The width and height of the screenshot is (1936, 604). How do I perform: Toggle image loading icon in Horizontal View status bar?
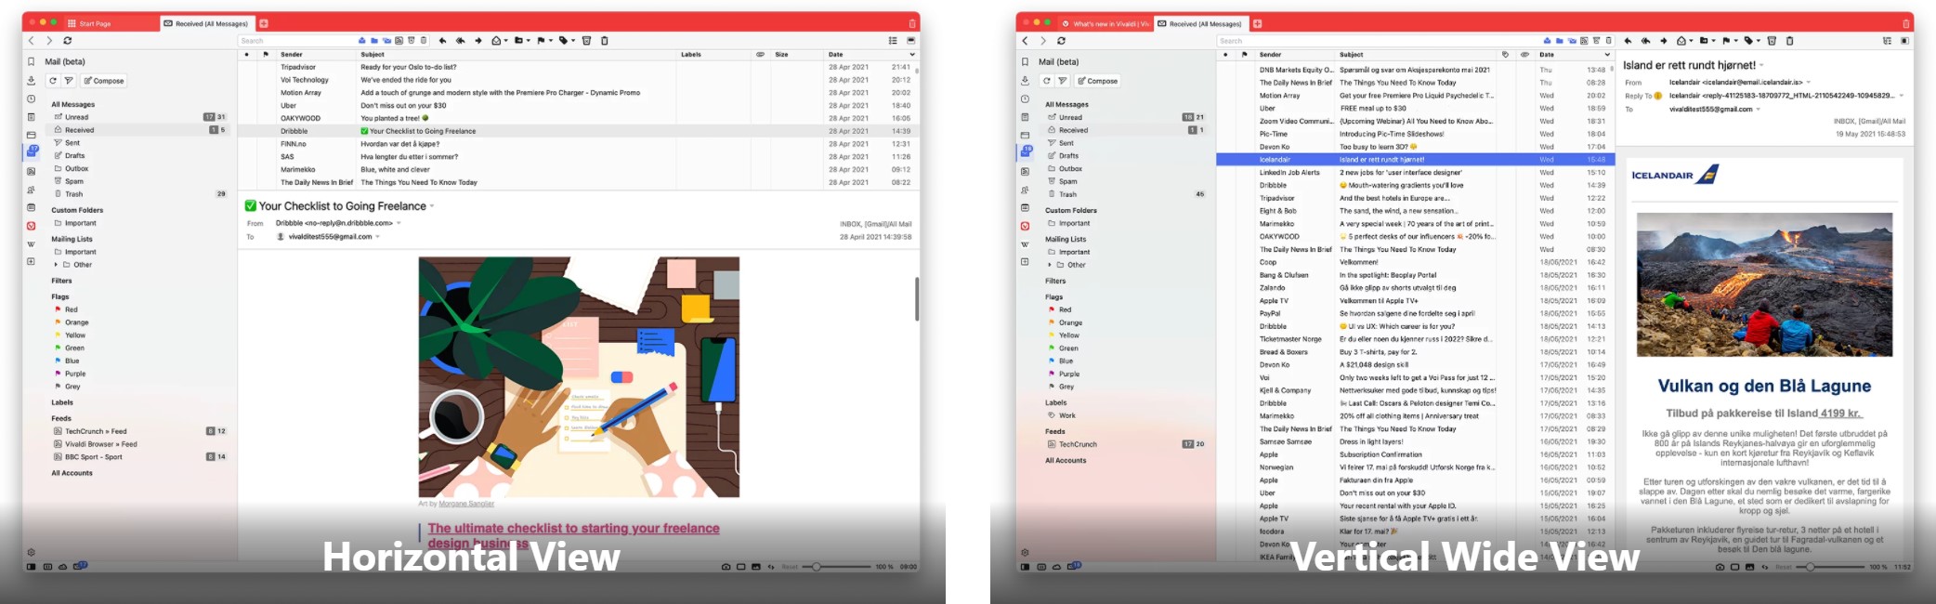[756, 566]
